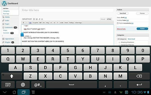Click the lookup quicktag button
This screenshot has width=151, height=95.
tap(72, 23)
